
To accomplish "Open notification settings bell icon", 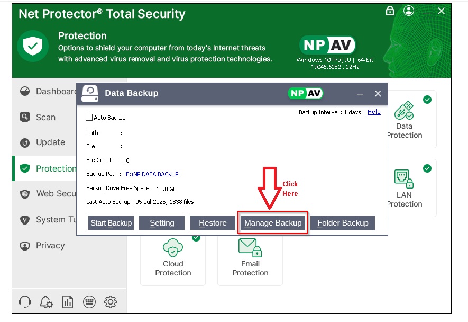I will 47,302.
